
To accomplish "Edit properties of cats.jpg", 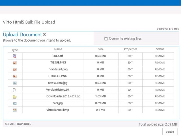I will 130,103.
